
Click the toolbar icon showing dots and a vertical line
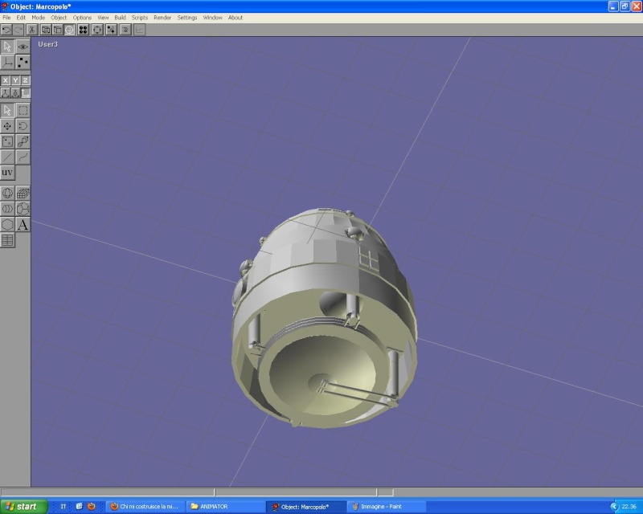click(111, 30)
